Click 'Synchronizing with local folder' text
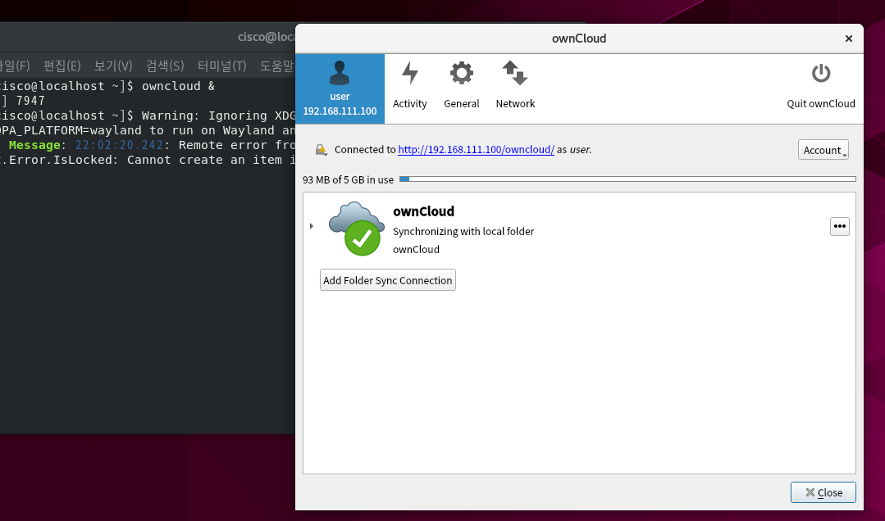885x521 pixels. coord(463,231)
